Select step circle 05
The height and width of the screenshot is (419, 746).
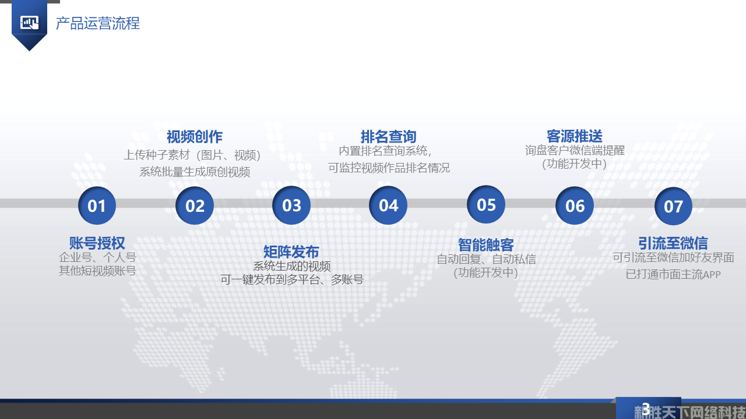[x=486, y=204]
